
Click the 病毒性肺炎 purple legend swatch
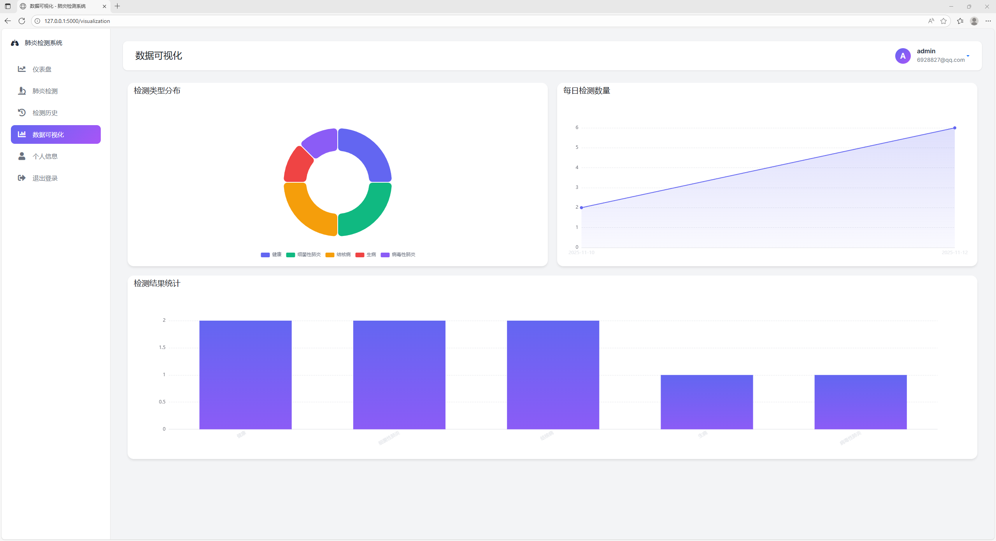tap(385, 255)
